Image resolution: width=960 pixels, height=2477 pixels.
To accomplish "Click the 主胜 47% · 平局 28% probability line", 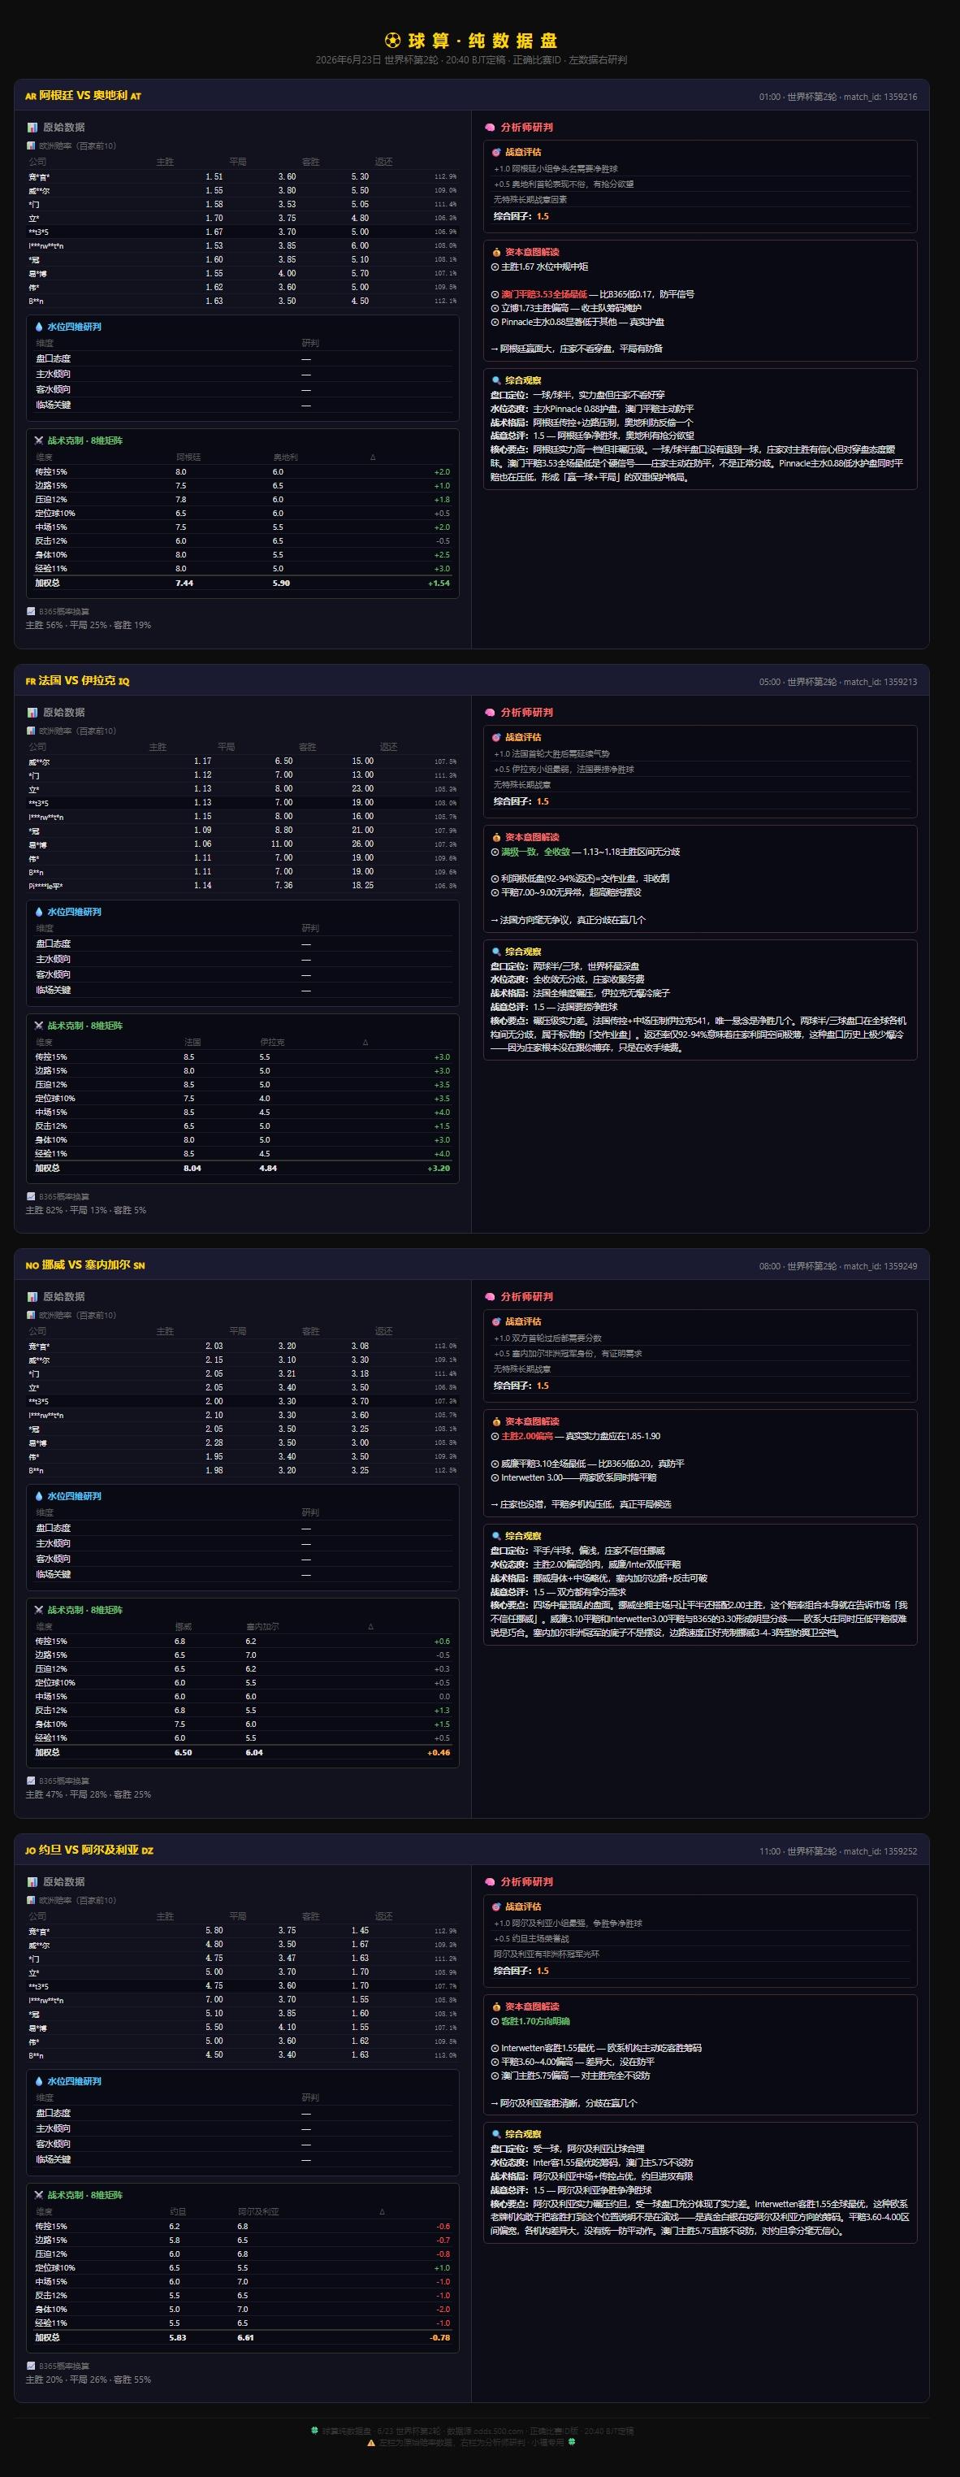I will [89, 1795].
